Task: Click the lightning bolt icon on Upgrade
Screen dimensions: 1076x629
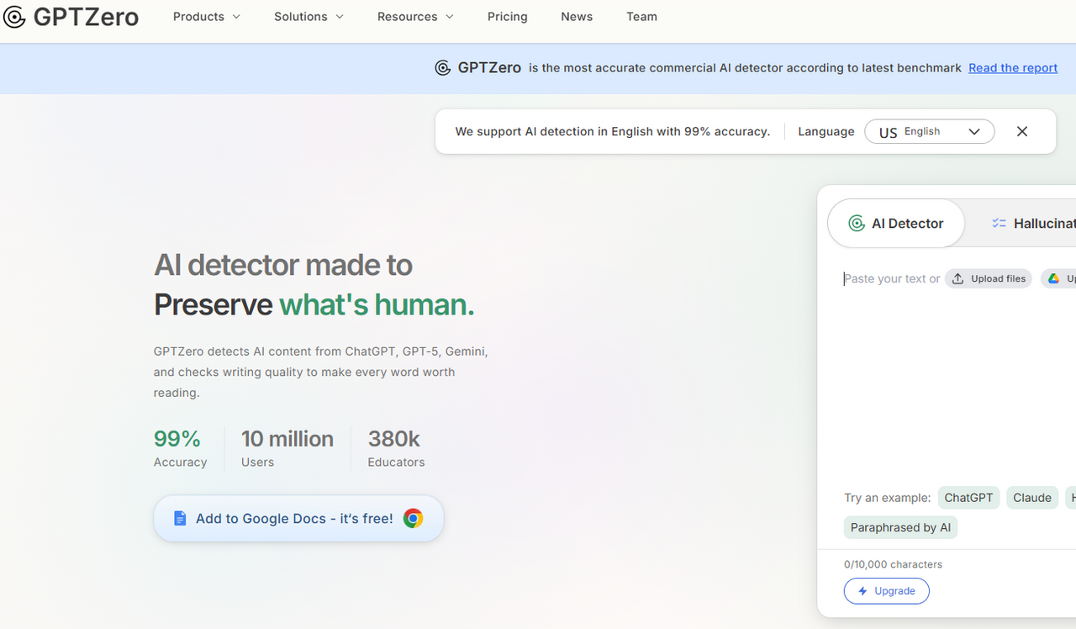Action: (862, 591)
